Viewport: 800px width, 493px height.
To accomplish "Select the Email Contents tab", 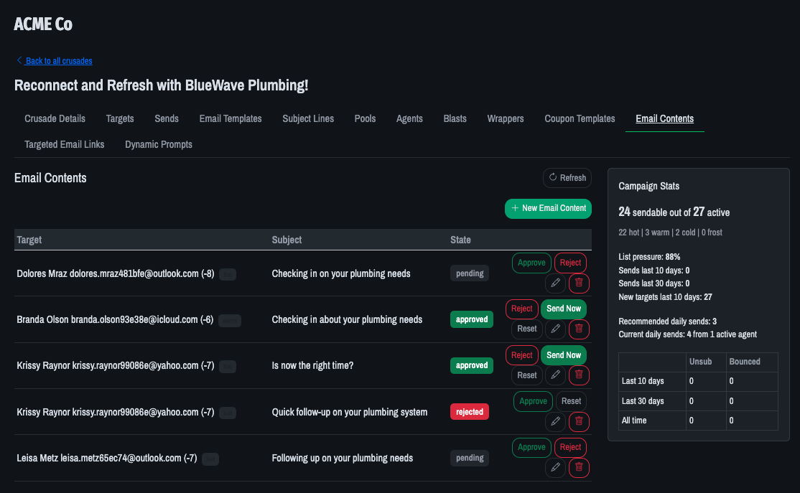I will pos(664,118).
